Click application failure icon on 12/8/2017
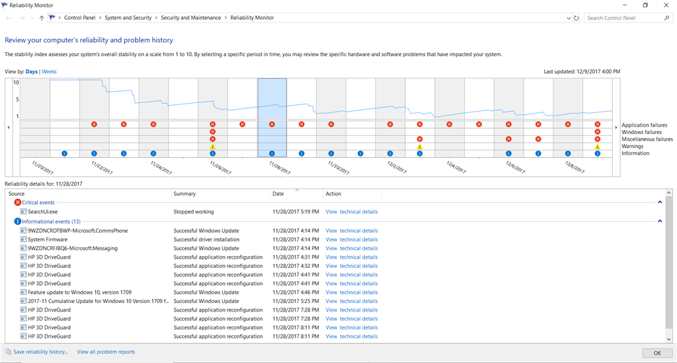Screen dimensions: 677x363 568,124
